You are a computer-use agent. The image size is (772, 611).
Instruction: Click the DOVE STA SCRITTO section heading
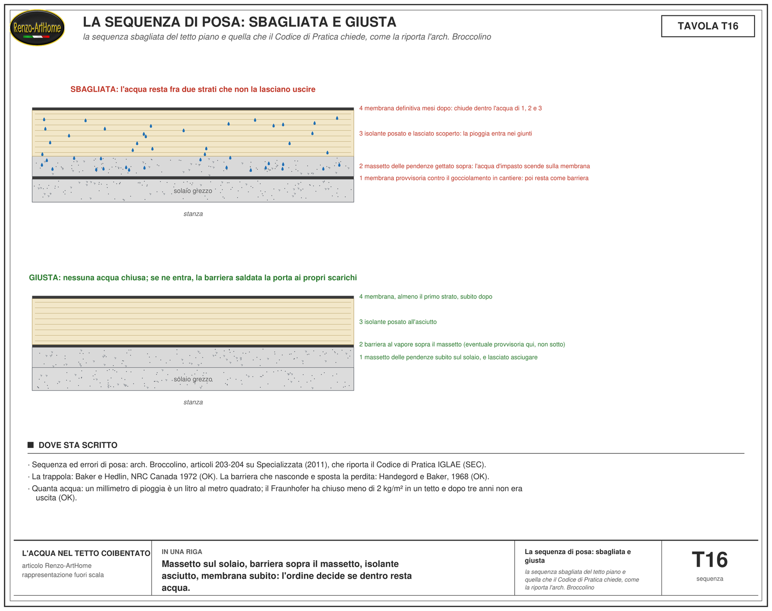[x=78, y=445]
